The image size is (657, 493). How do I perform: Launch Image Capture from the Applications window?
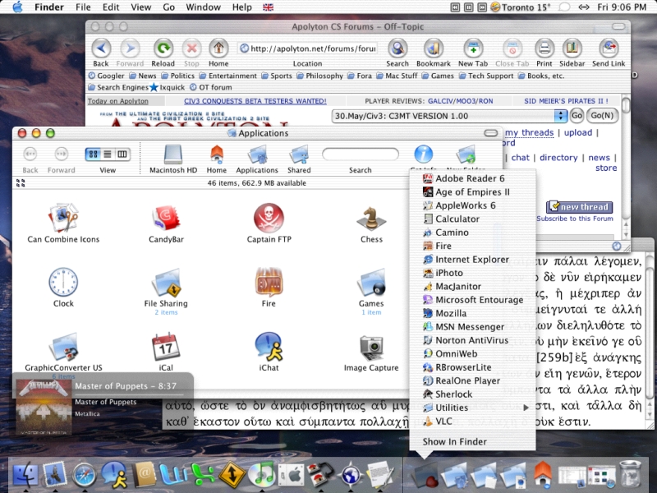pos(371,348)
